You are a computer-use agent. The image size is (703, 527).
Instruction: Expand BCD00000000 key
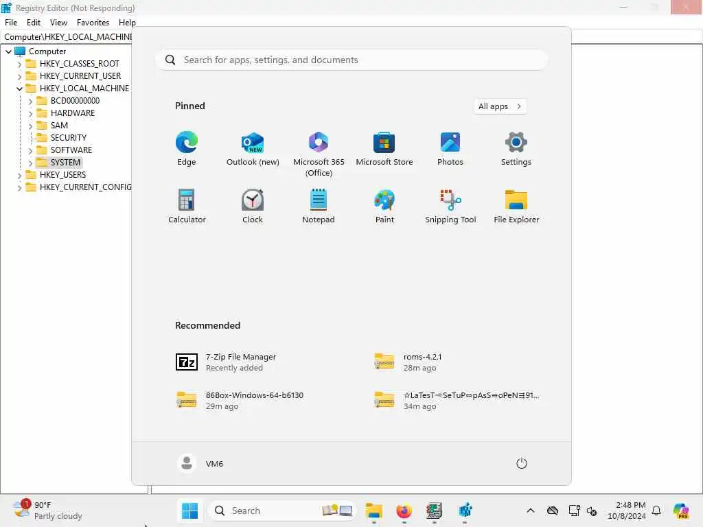pyautogui.click(x=30, y=102)
